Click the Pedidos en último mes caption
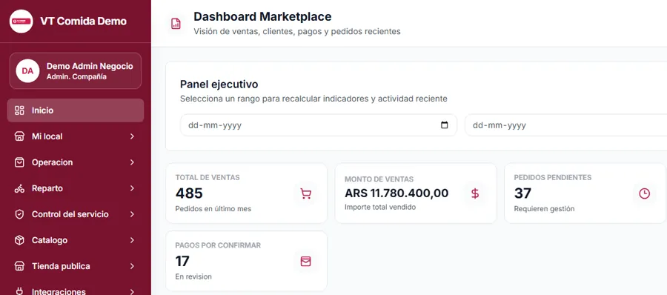The image size is (667, 295). (x=213, y=209)
